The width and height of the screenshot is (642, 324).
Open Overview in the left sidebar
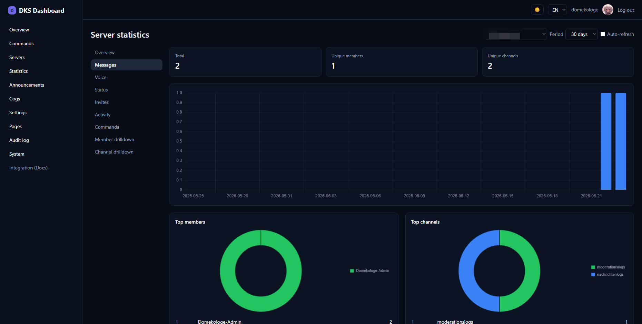pos(19,30)
